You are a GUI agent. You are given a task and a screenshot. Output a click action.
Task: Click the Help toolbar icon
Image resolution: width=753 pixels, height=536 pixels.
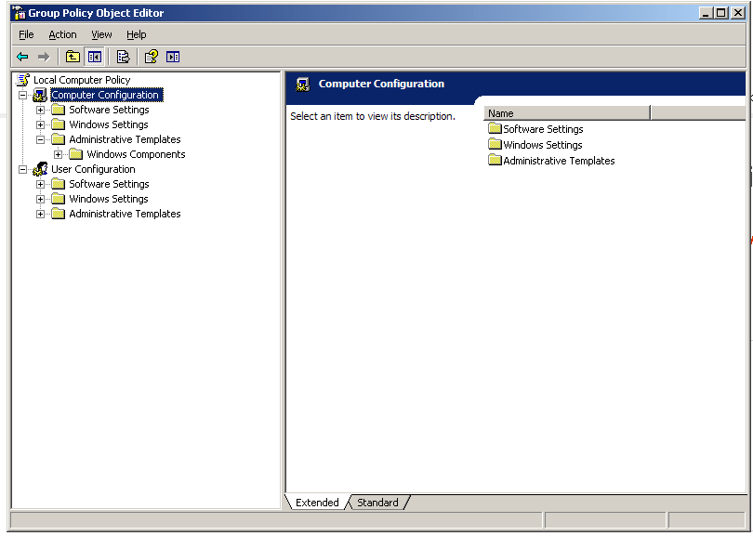pyautogui.click(x=151, y=57)
